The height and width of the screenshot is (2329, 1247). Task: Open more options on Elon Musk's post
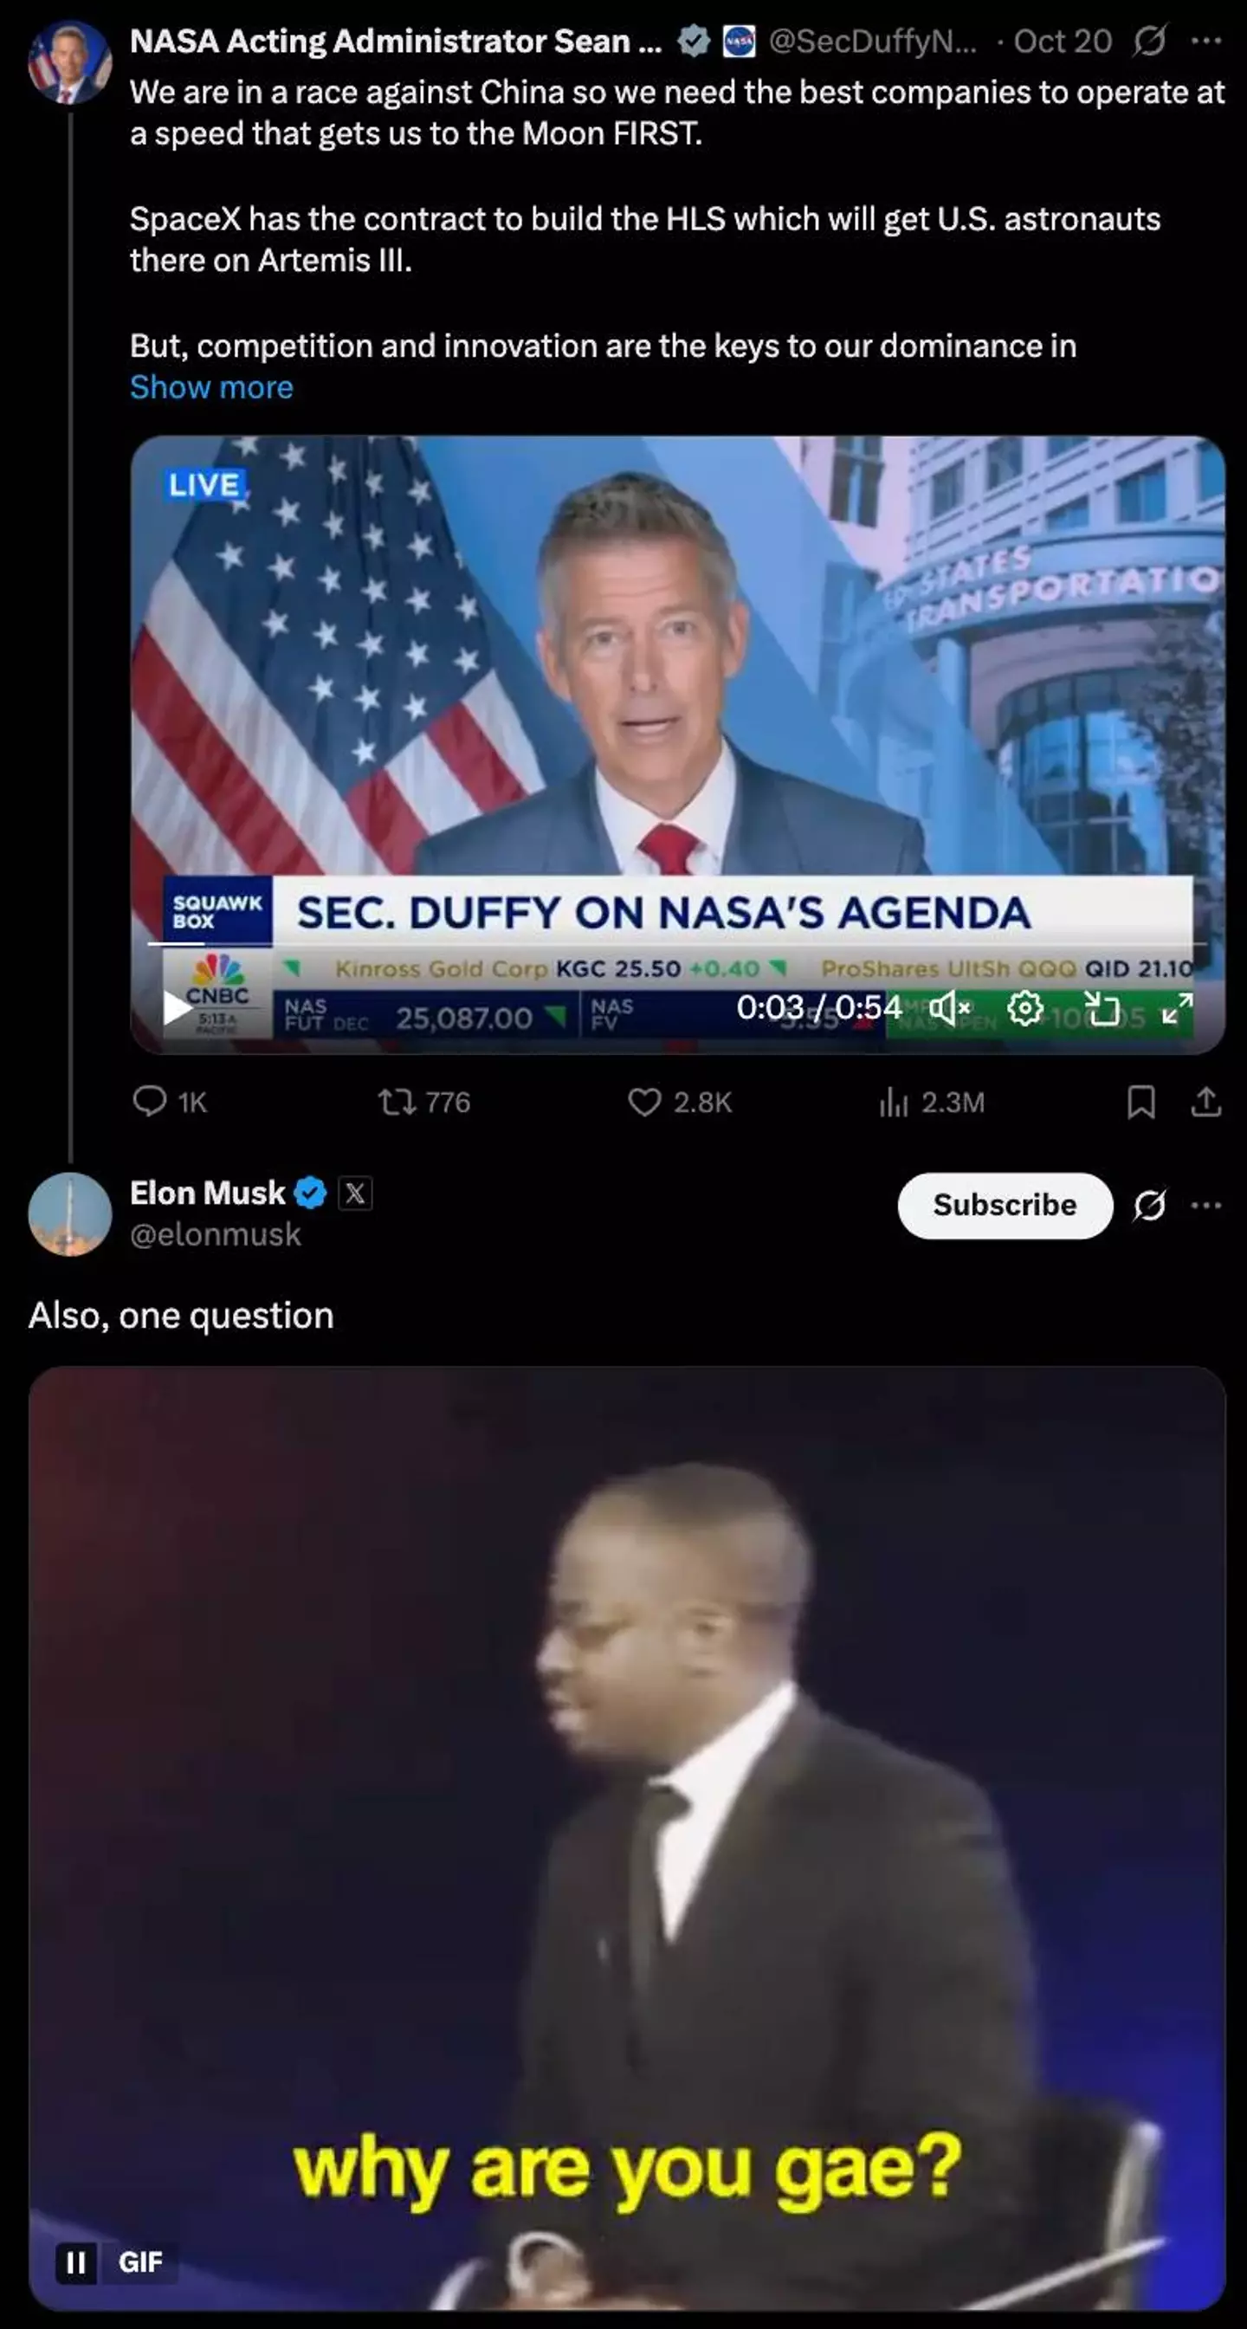[x=1206, y=1205]
